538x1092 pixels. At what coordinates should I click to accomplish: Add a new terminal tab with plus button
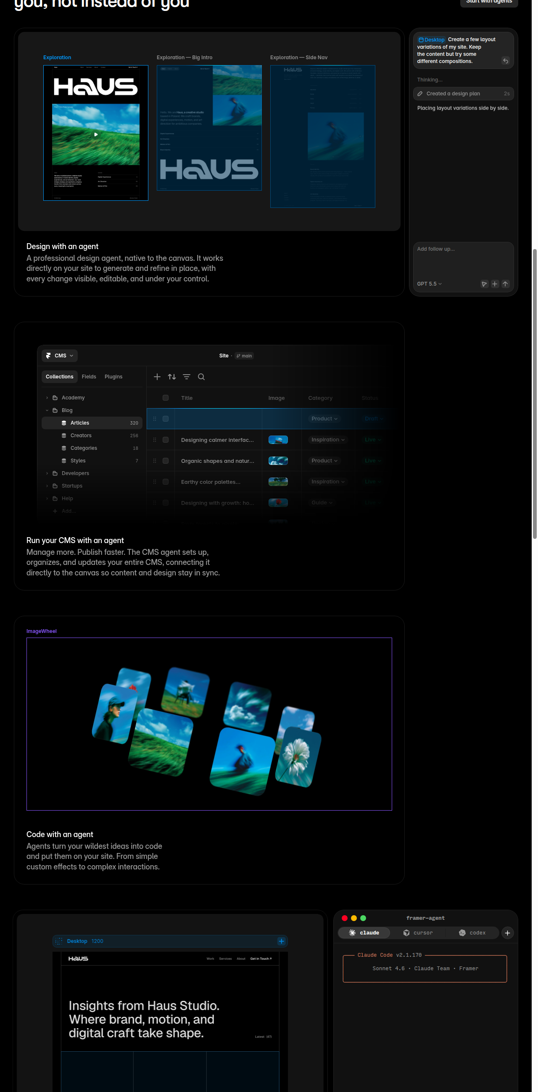507,933
